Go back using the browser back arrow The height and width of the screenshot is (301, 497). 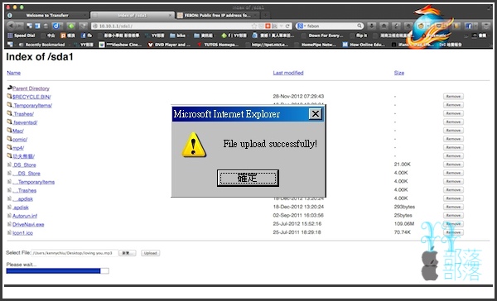click(x=11, y=26)
